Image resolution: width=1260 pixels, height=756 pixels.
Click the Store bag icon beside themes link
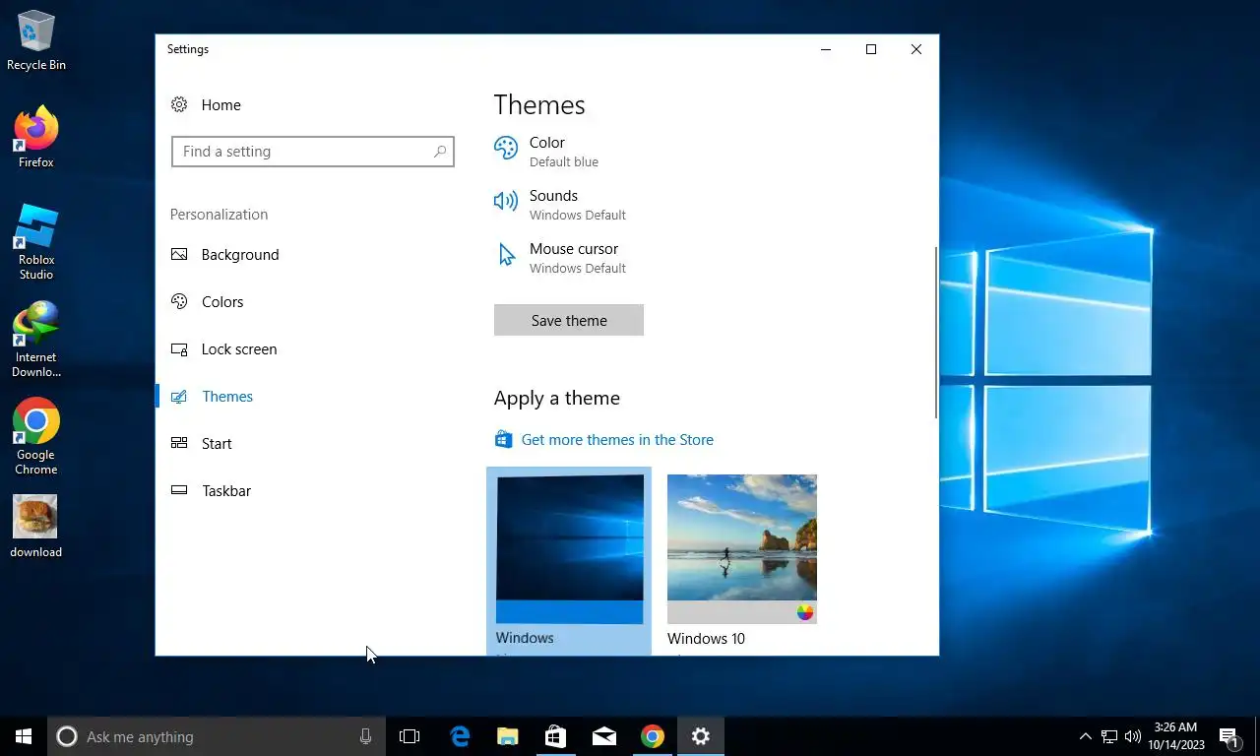click(503, 439)
